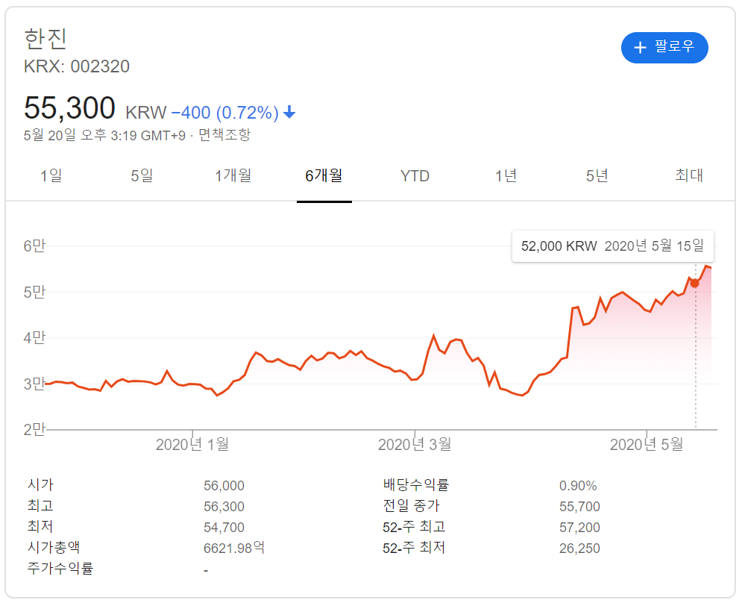Click the 2만 y-axis label
Viewport: 739px width, 603px height.
pos(35,429)
